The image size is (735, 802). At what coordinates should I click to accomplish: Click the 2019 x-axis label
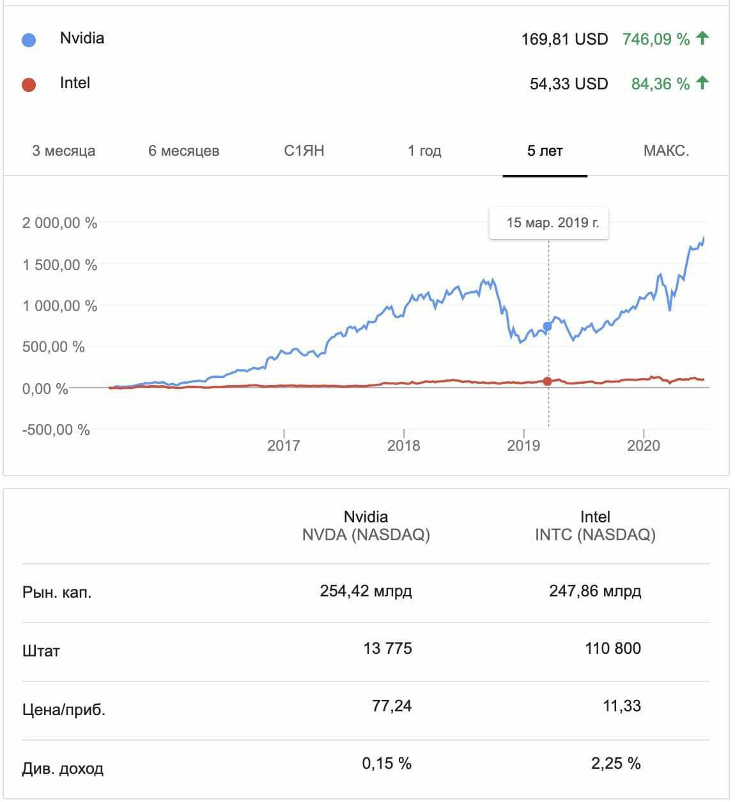coord(523,445)
